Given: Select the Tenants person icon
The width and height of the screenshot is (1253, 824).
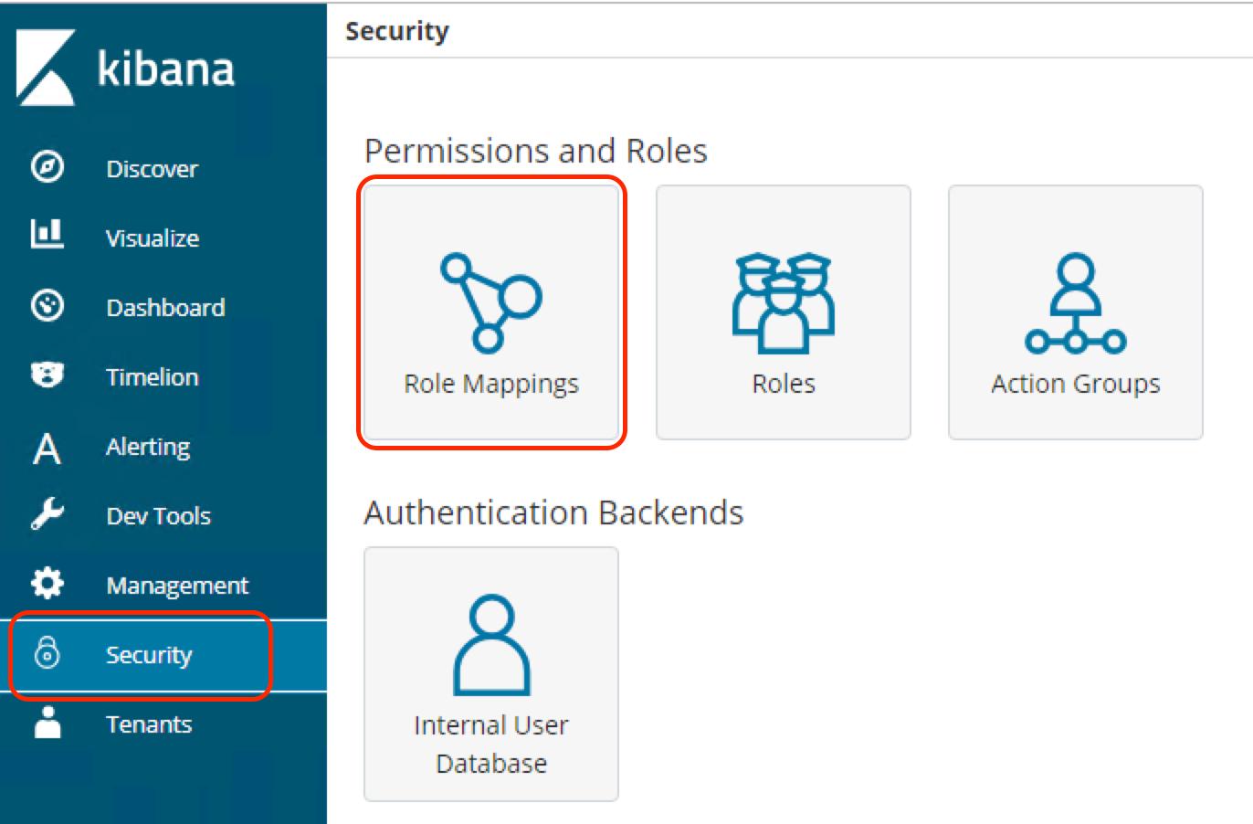Looking at the screenshot, I should point(47,724).
